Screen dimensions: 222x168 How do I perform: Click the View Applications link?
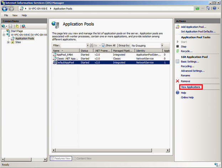pyautogui.click(x=191, y=87)
